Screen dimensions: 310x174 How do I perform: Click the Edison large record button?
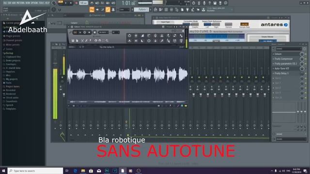(95, 32)
